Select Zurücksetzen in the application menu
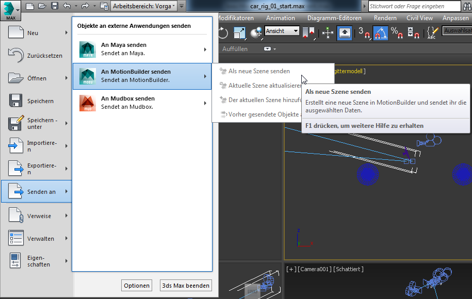472x299 pixels. point(37,56)
